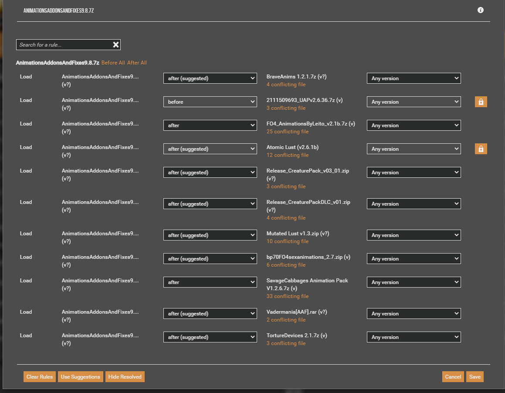This screenshot has width=505, height=393.
Task: Open order dropdown for Vadermania[AAF].rar rule
Action: tap(210, 313)
